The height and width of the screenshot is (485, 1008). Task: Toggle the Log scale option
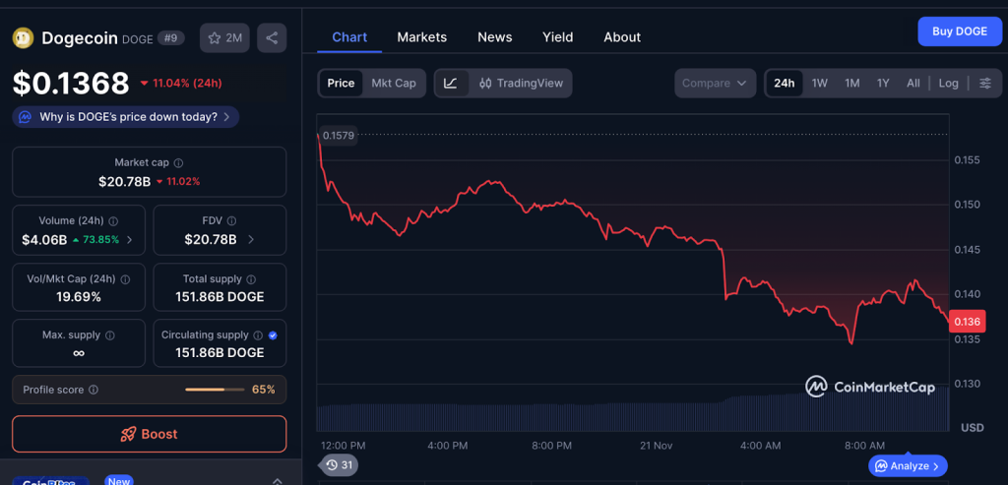pos(948,84)
